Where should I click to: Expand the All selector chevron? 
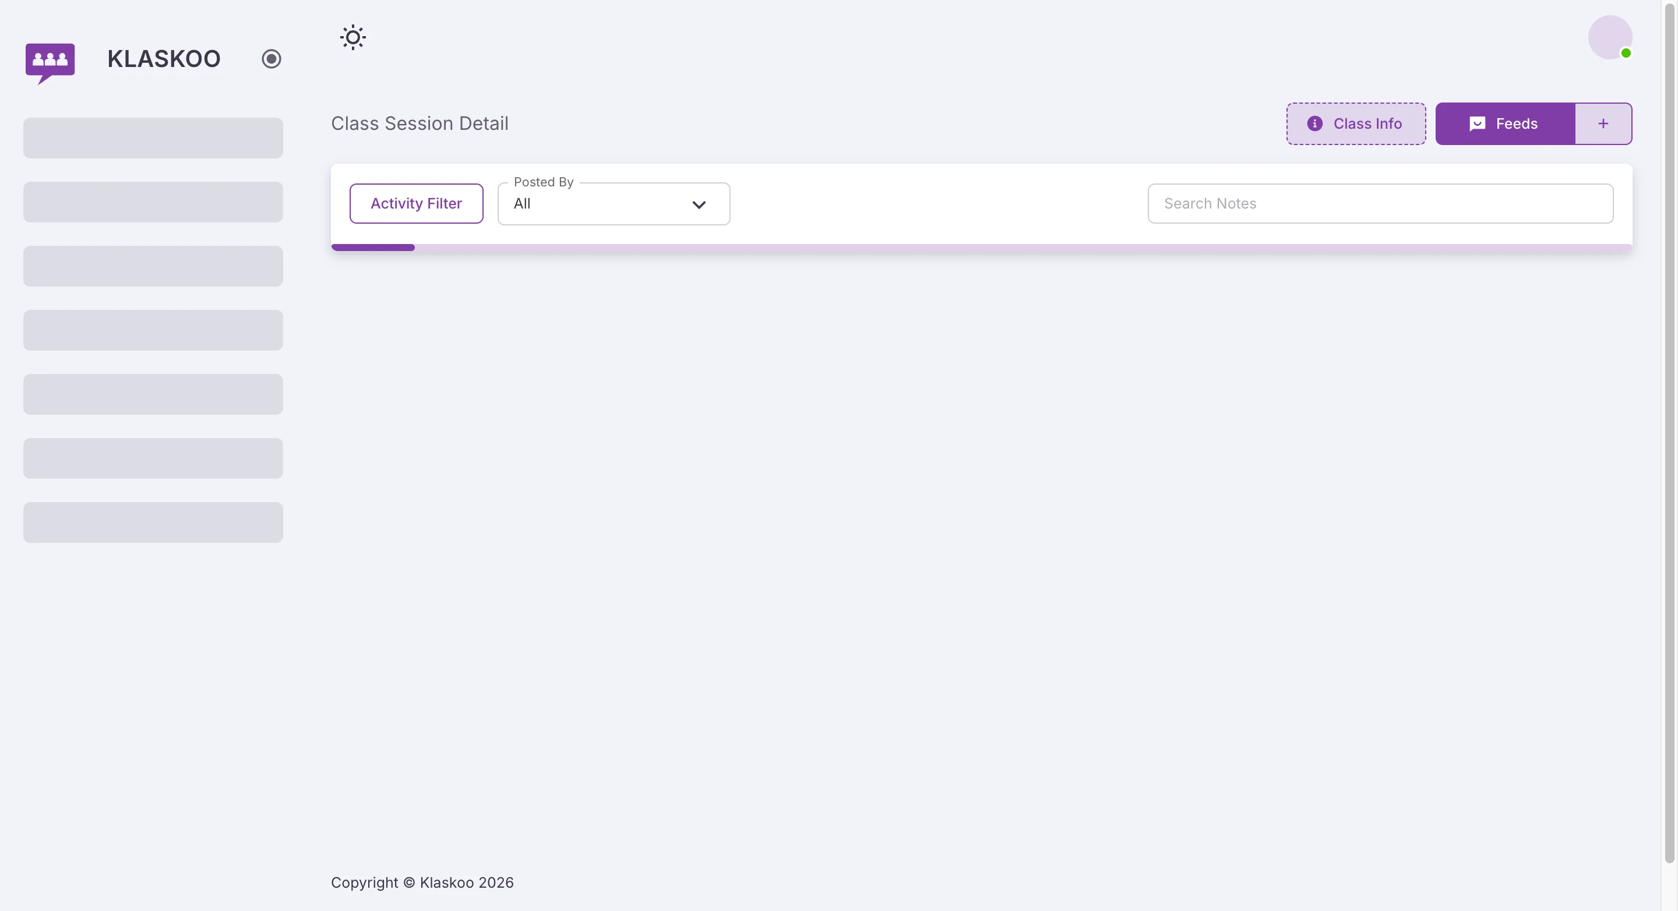[x=699, y=204]
